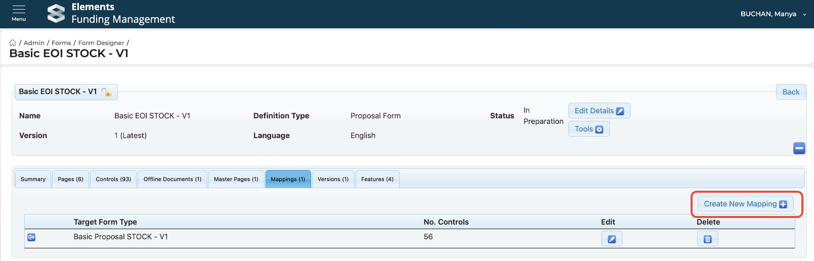Follow the Form Designer breadcrumb link
The image size is (814, 261).
(x=101, y=43)
